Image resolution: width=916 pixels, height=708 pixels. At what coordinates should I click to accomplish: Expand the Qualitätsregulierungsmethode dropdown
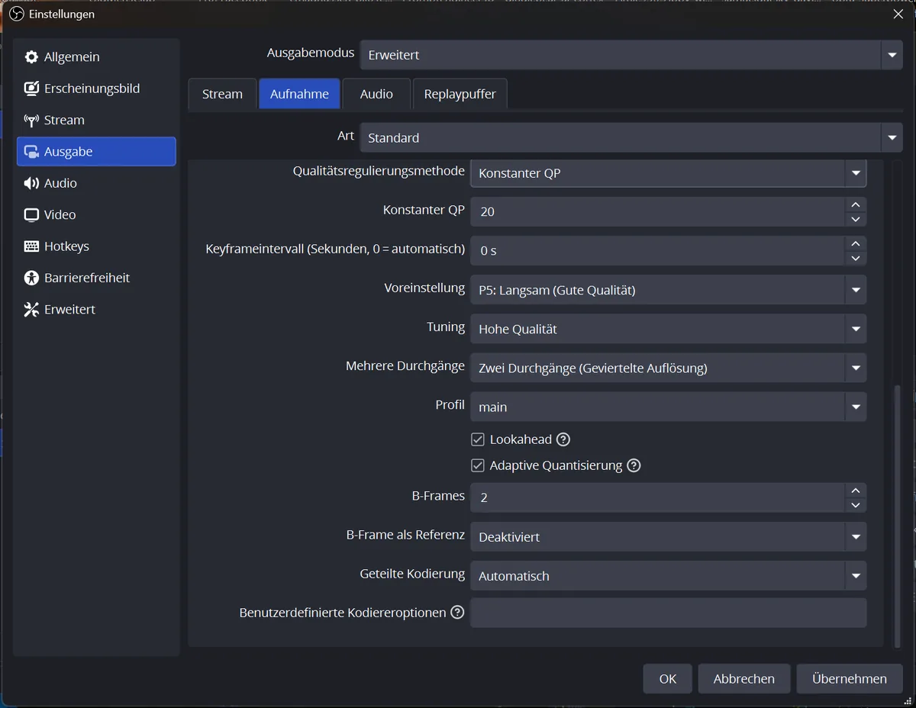pos(668,173)
